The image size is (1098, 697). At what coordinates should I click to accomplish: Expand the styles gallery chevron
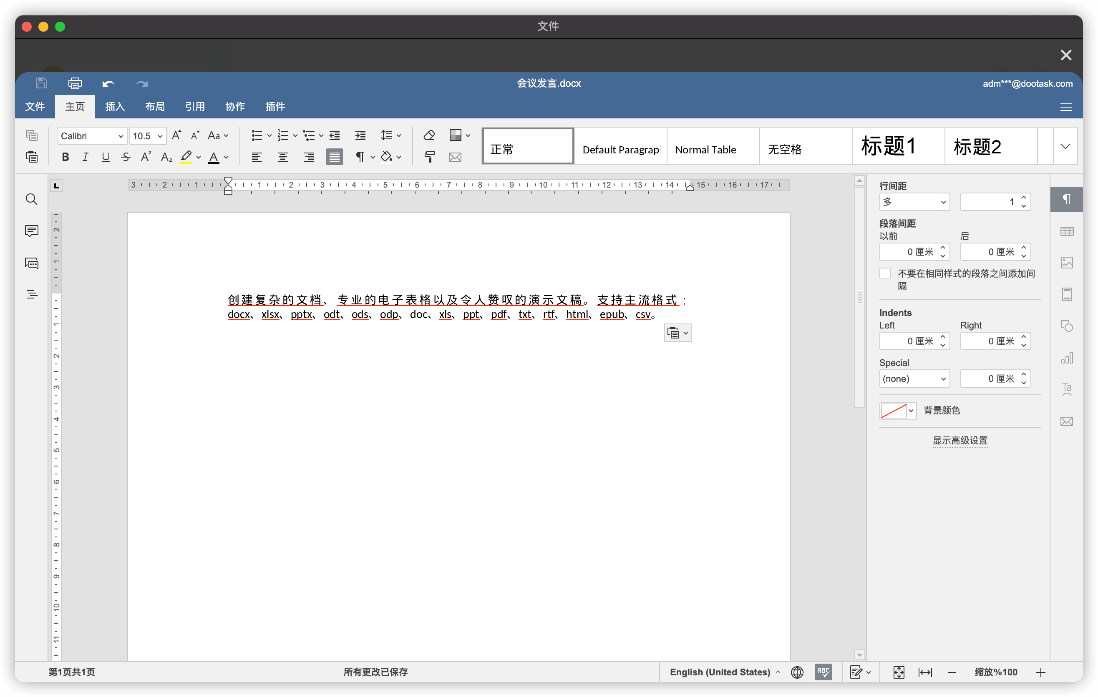click(1065, 146)
